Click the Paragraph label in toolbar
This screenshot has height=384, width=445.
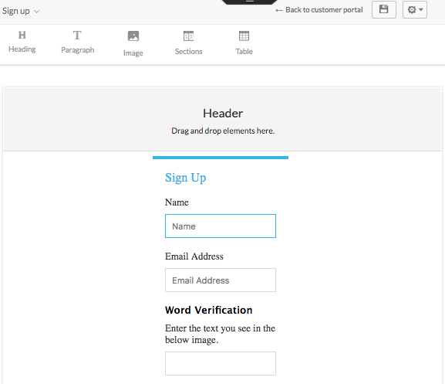(77, 50)
